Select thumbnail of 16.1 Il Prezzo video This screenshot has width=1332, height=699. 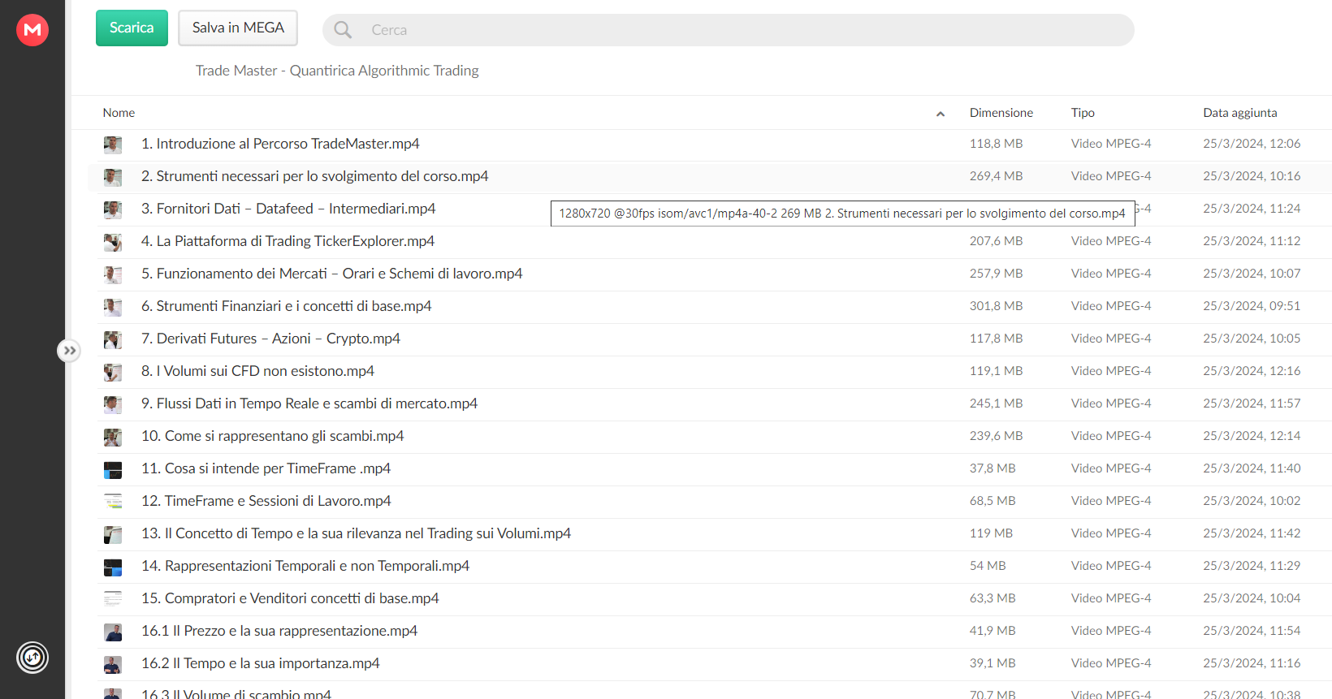(113, 632)
